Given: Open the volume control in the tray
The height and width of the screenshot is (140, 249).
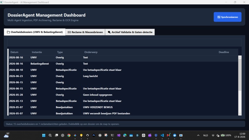Looking at the screenshot, I should 218,135.
